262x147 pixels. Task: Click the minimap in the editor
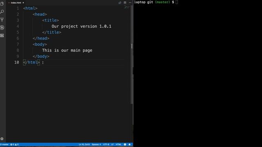pos(127,7)
